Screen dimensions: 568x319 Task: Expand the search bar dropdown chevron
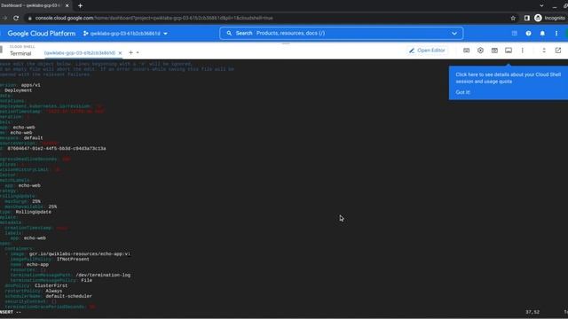[454, 34]
